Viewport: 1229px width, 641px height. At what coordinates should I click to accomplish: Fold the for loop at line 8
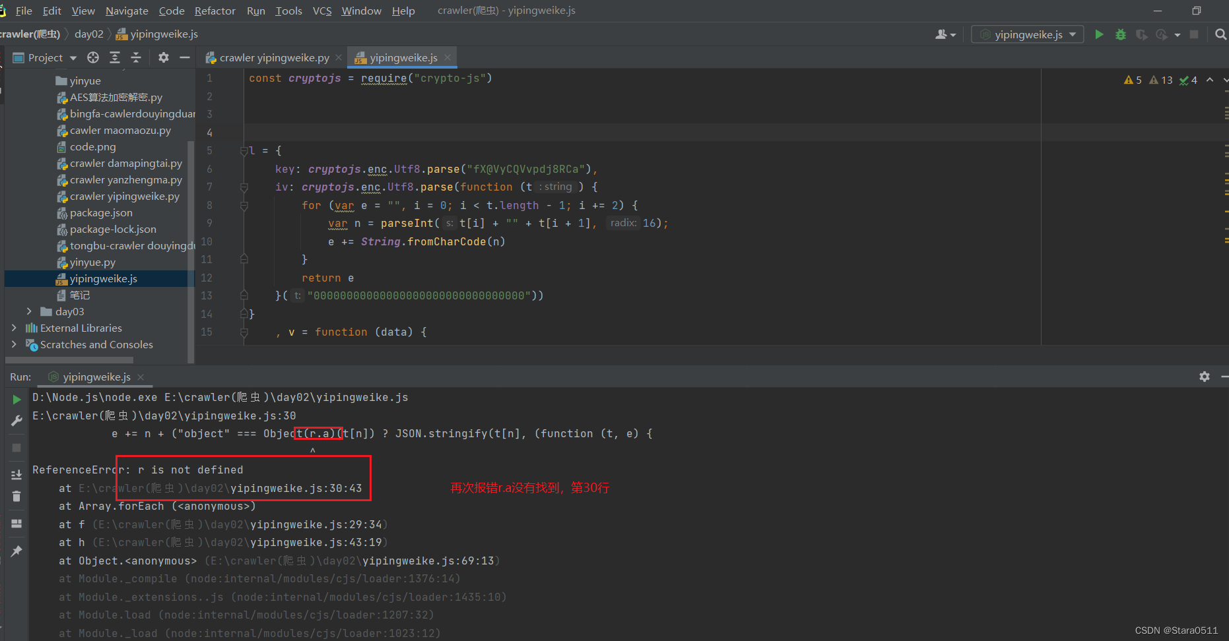pos(244,206)
